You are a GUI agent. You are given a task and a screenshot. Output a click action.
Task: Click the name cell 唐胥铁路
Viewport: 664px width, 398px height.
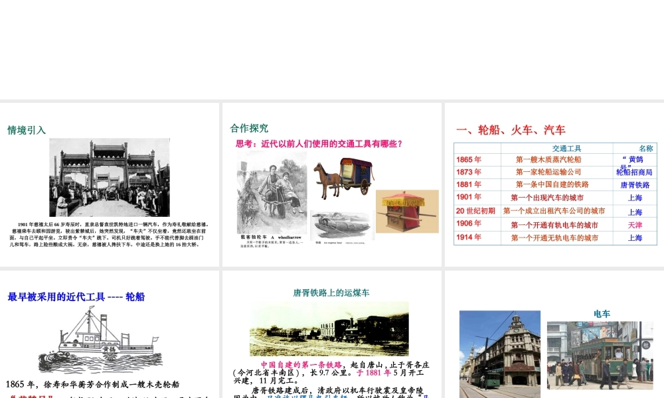(635, 185)
